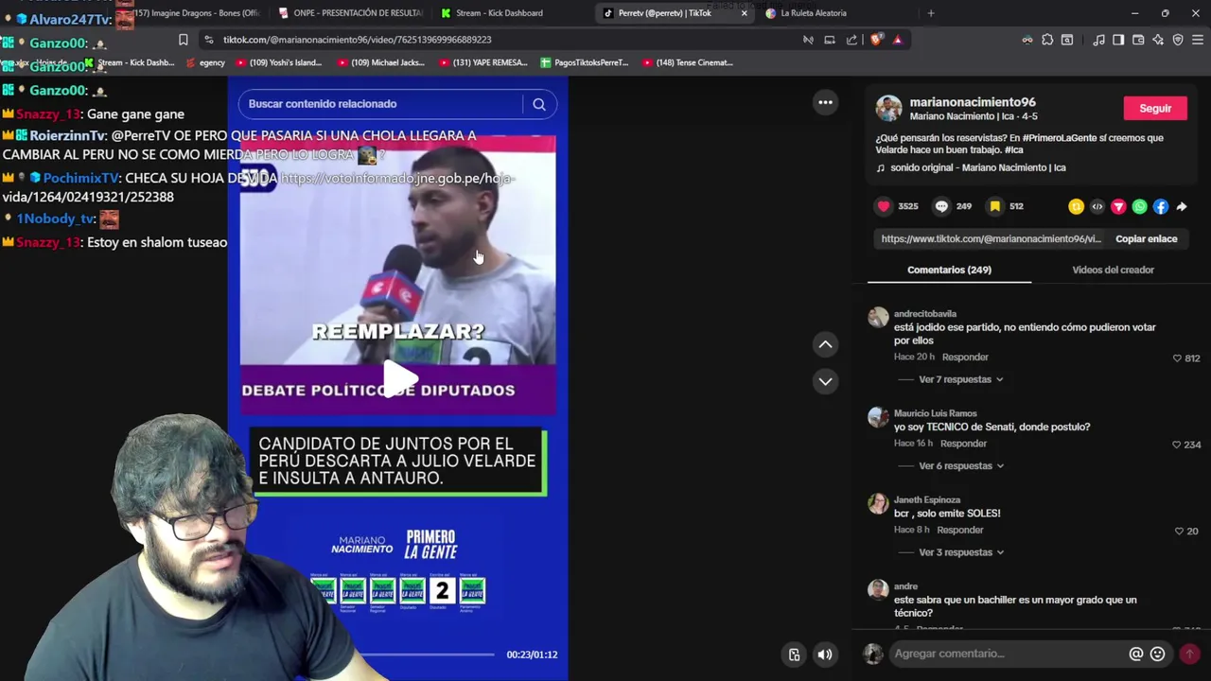The width and height of the screenshot is (1211, 681).
Task: Toggle the browser sidebar panel
Action: point(1118,40)
